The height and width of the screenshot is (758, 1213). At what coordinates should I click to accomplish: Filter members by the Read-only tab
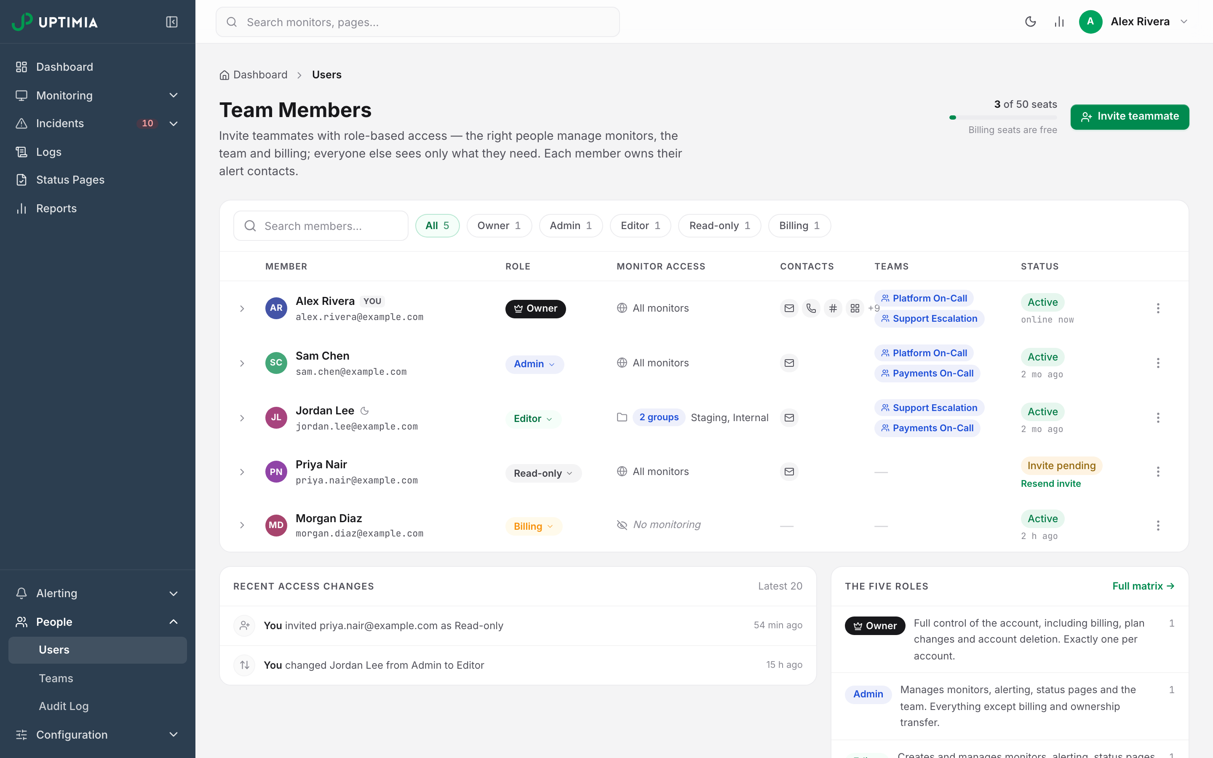point(719,226)
